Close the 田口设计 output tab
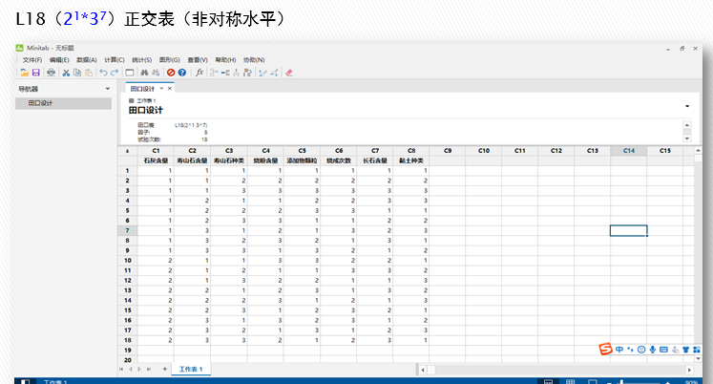The height and width of the screenshot is (384, 713). point(170,89)
